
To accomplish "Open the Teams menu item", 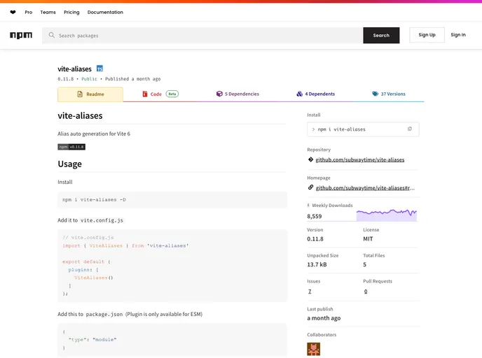I will coord(48,13).
